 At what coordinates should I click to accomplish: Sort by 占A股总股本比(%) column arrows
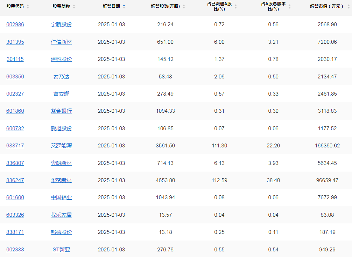(290, 7)
